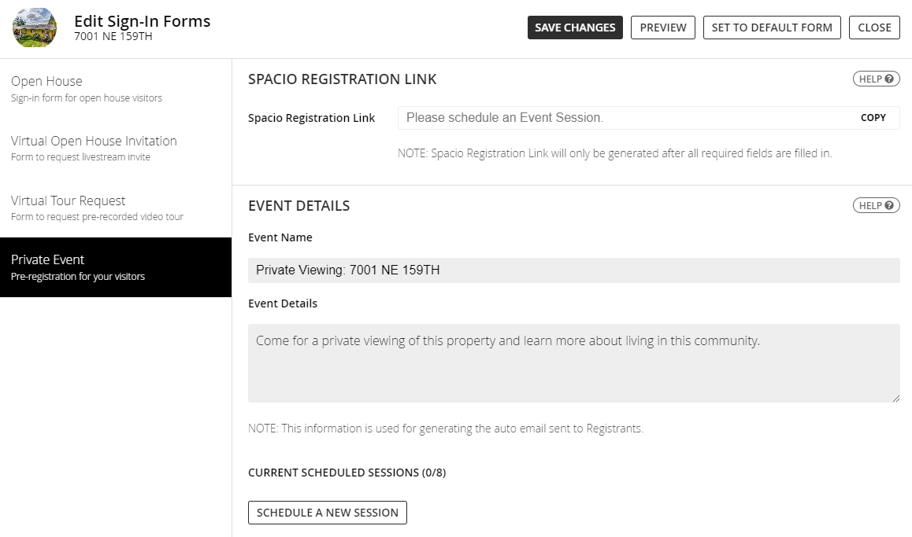Click the Event Details resize handle
The image size is (912, 537).
coord(895,397)
